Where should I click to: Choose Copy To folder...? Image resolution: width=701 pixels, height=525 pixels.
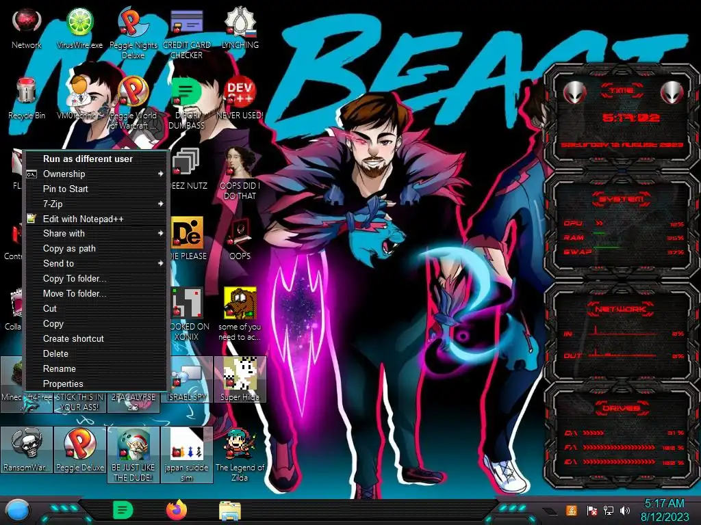coord(96,279)
